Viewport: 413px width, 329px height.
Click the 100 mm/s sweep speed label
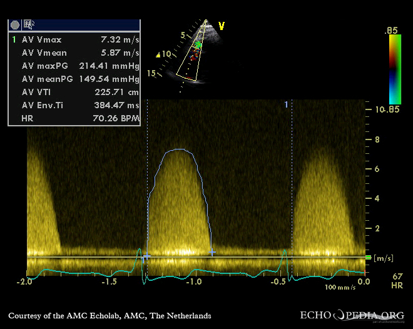click(x=340, y=288)
